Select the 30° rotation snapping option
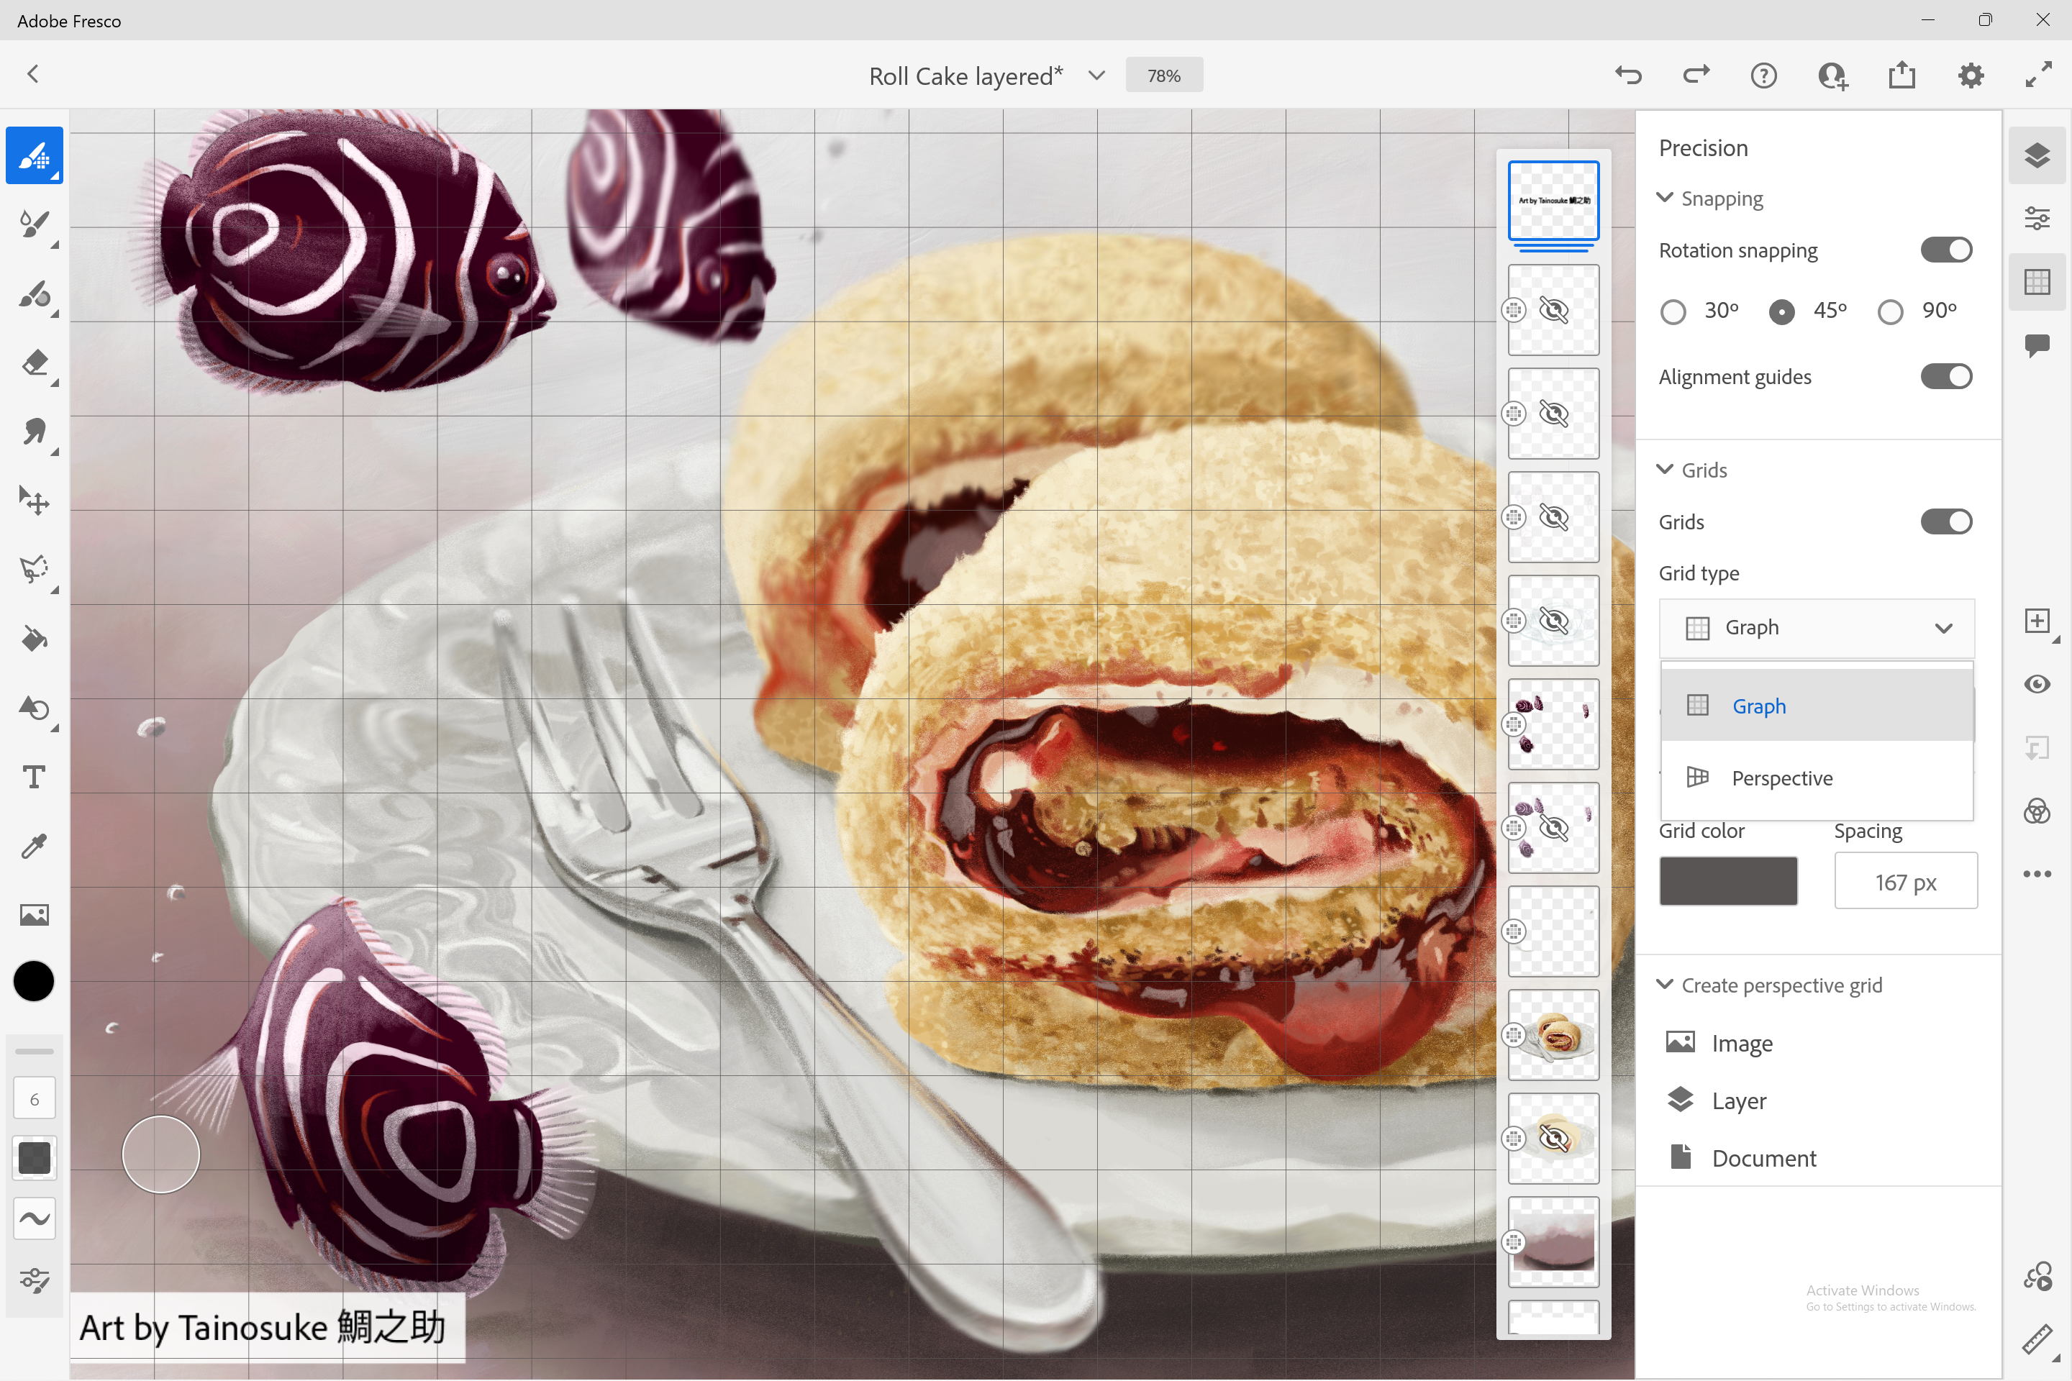Screen dimensions: 2072x1381 click(1673, 311)
